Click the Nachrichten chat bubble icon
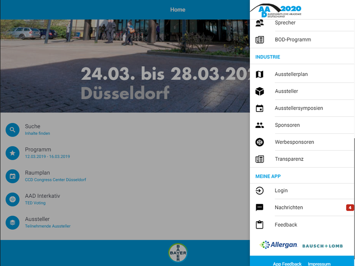 [260, 207]
